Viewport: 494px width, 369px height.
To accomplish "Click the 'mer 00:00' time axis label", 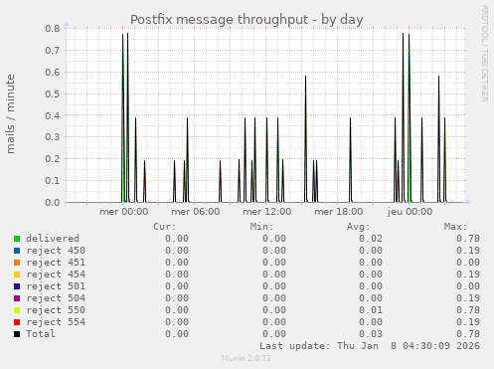I will [124, 212].
